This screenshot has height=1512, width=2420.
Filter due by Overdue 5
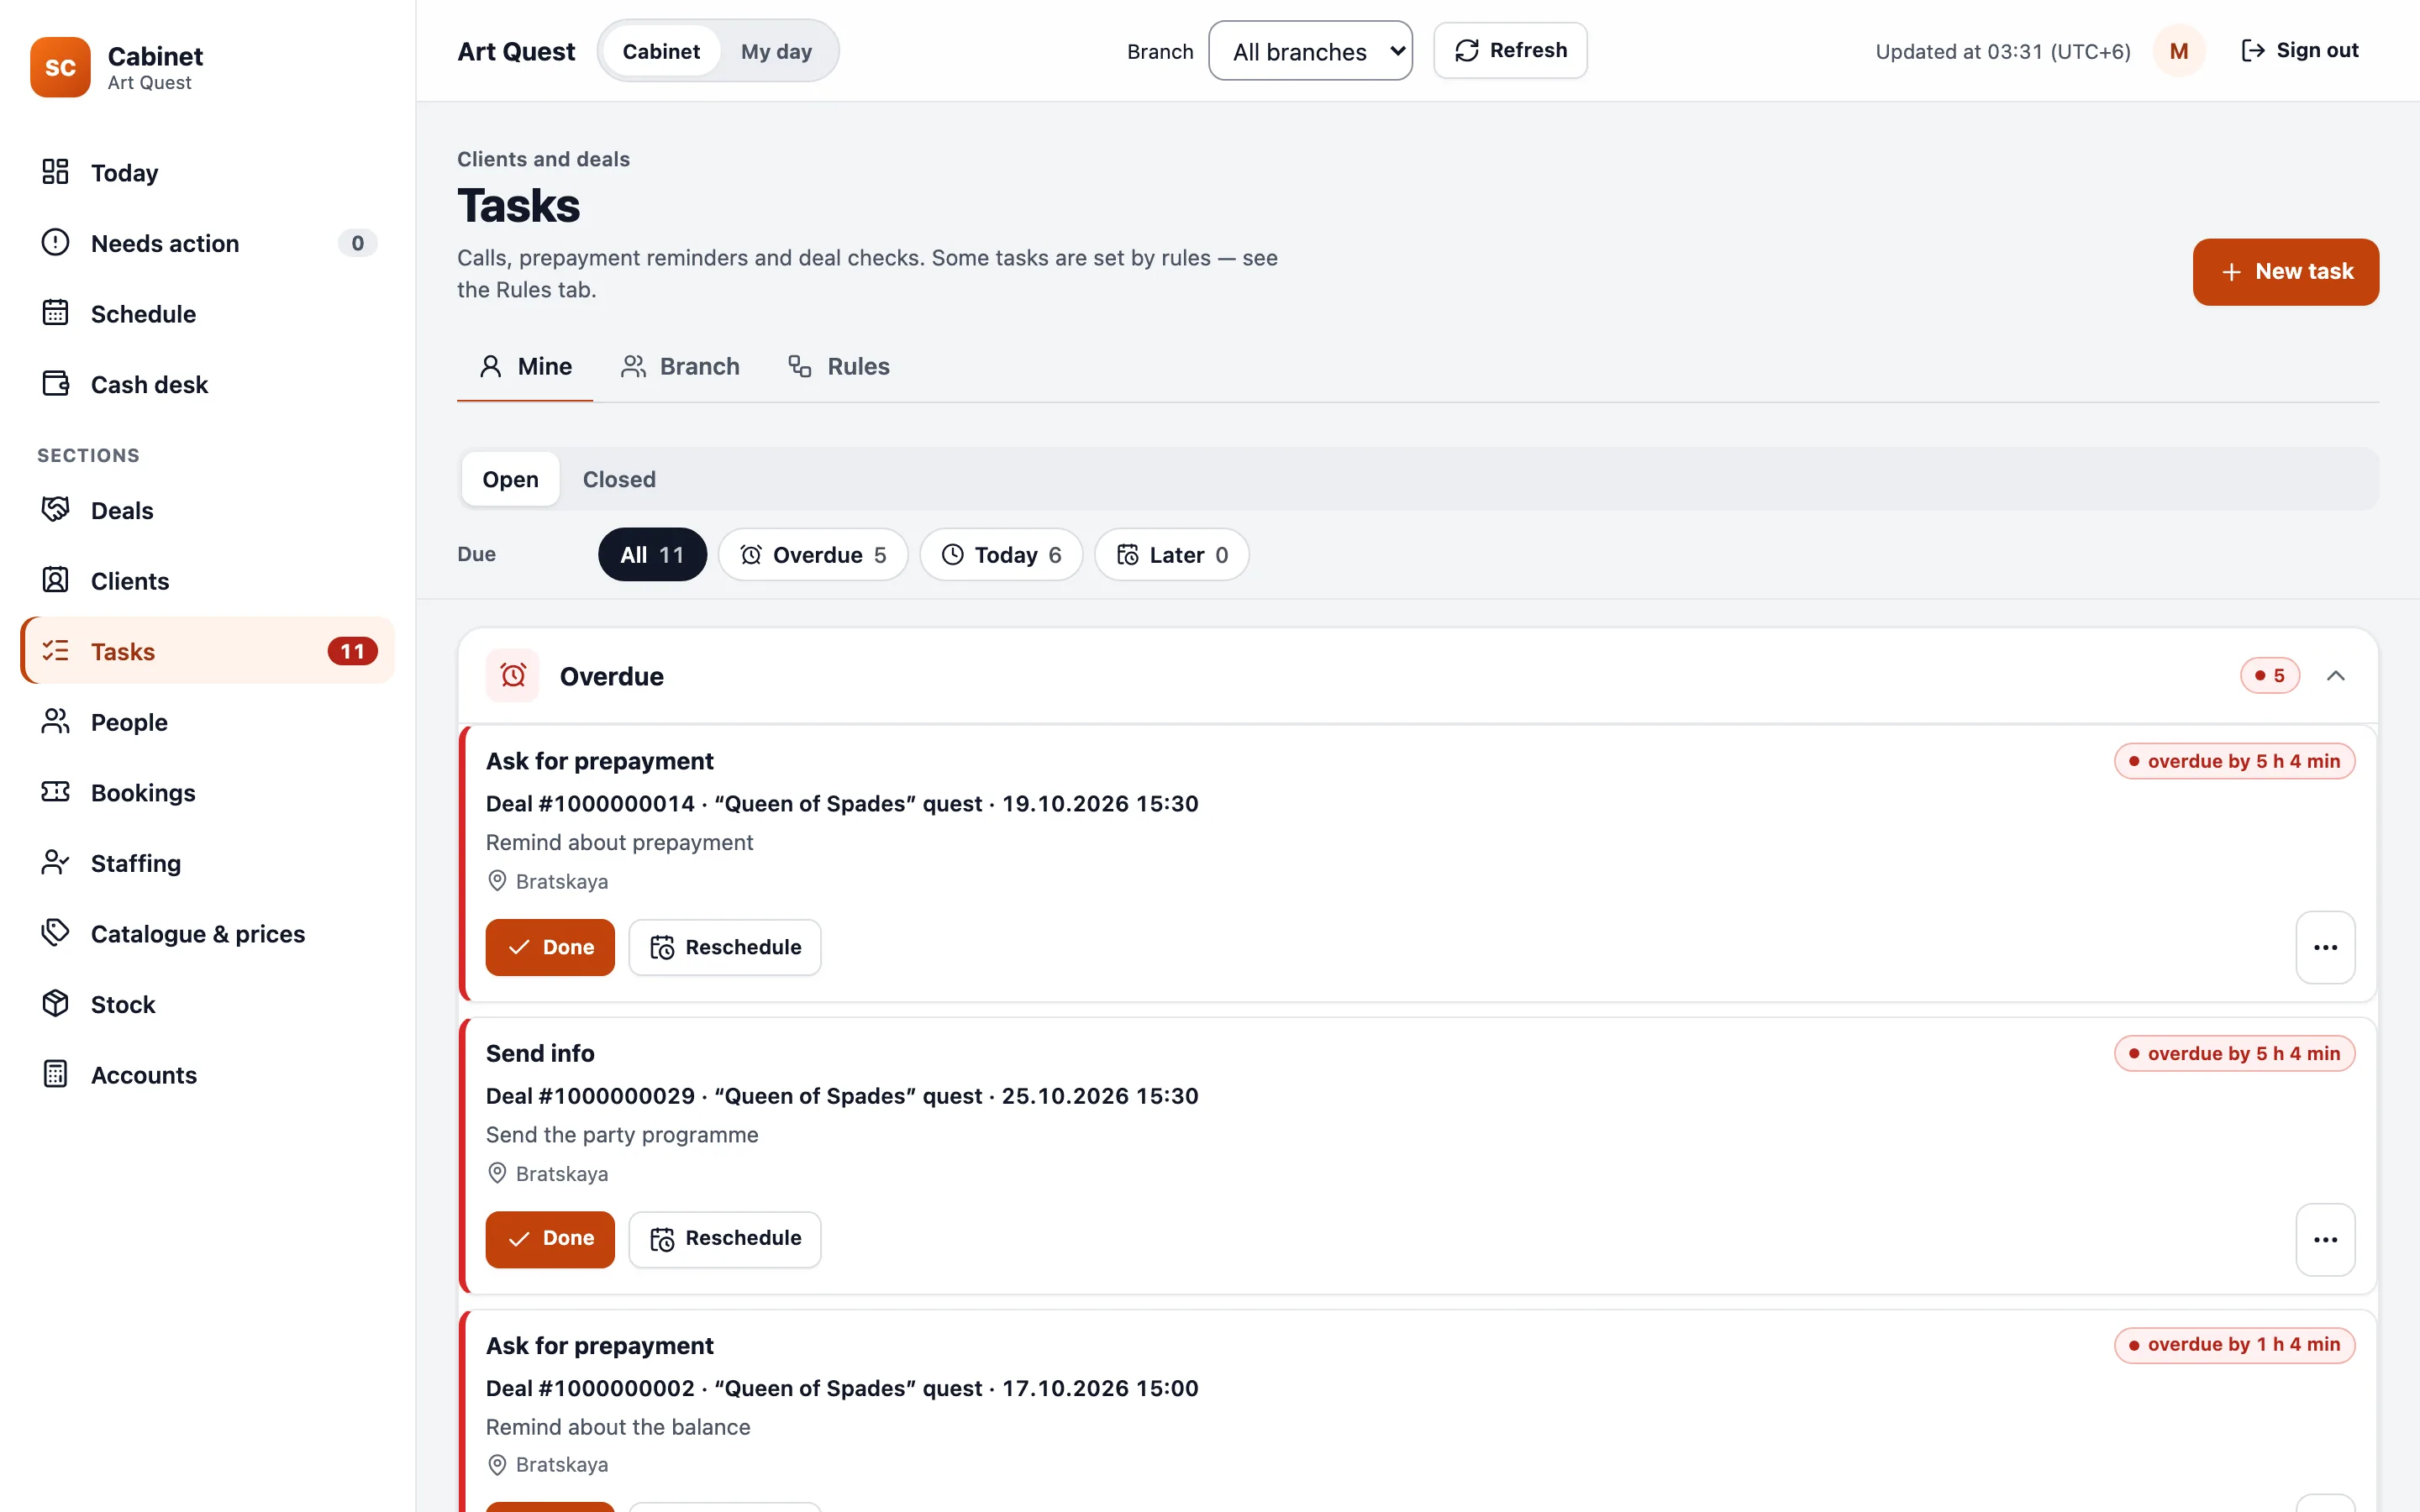[x=813, y=554]
